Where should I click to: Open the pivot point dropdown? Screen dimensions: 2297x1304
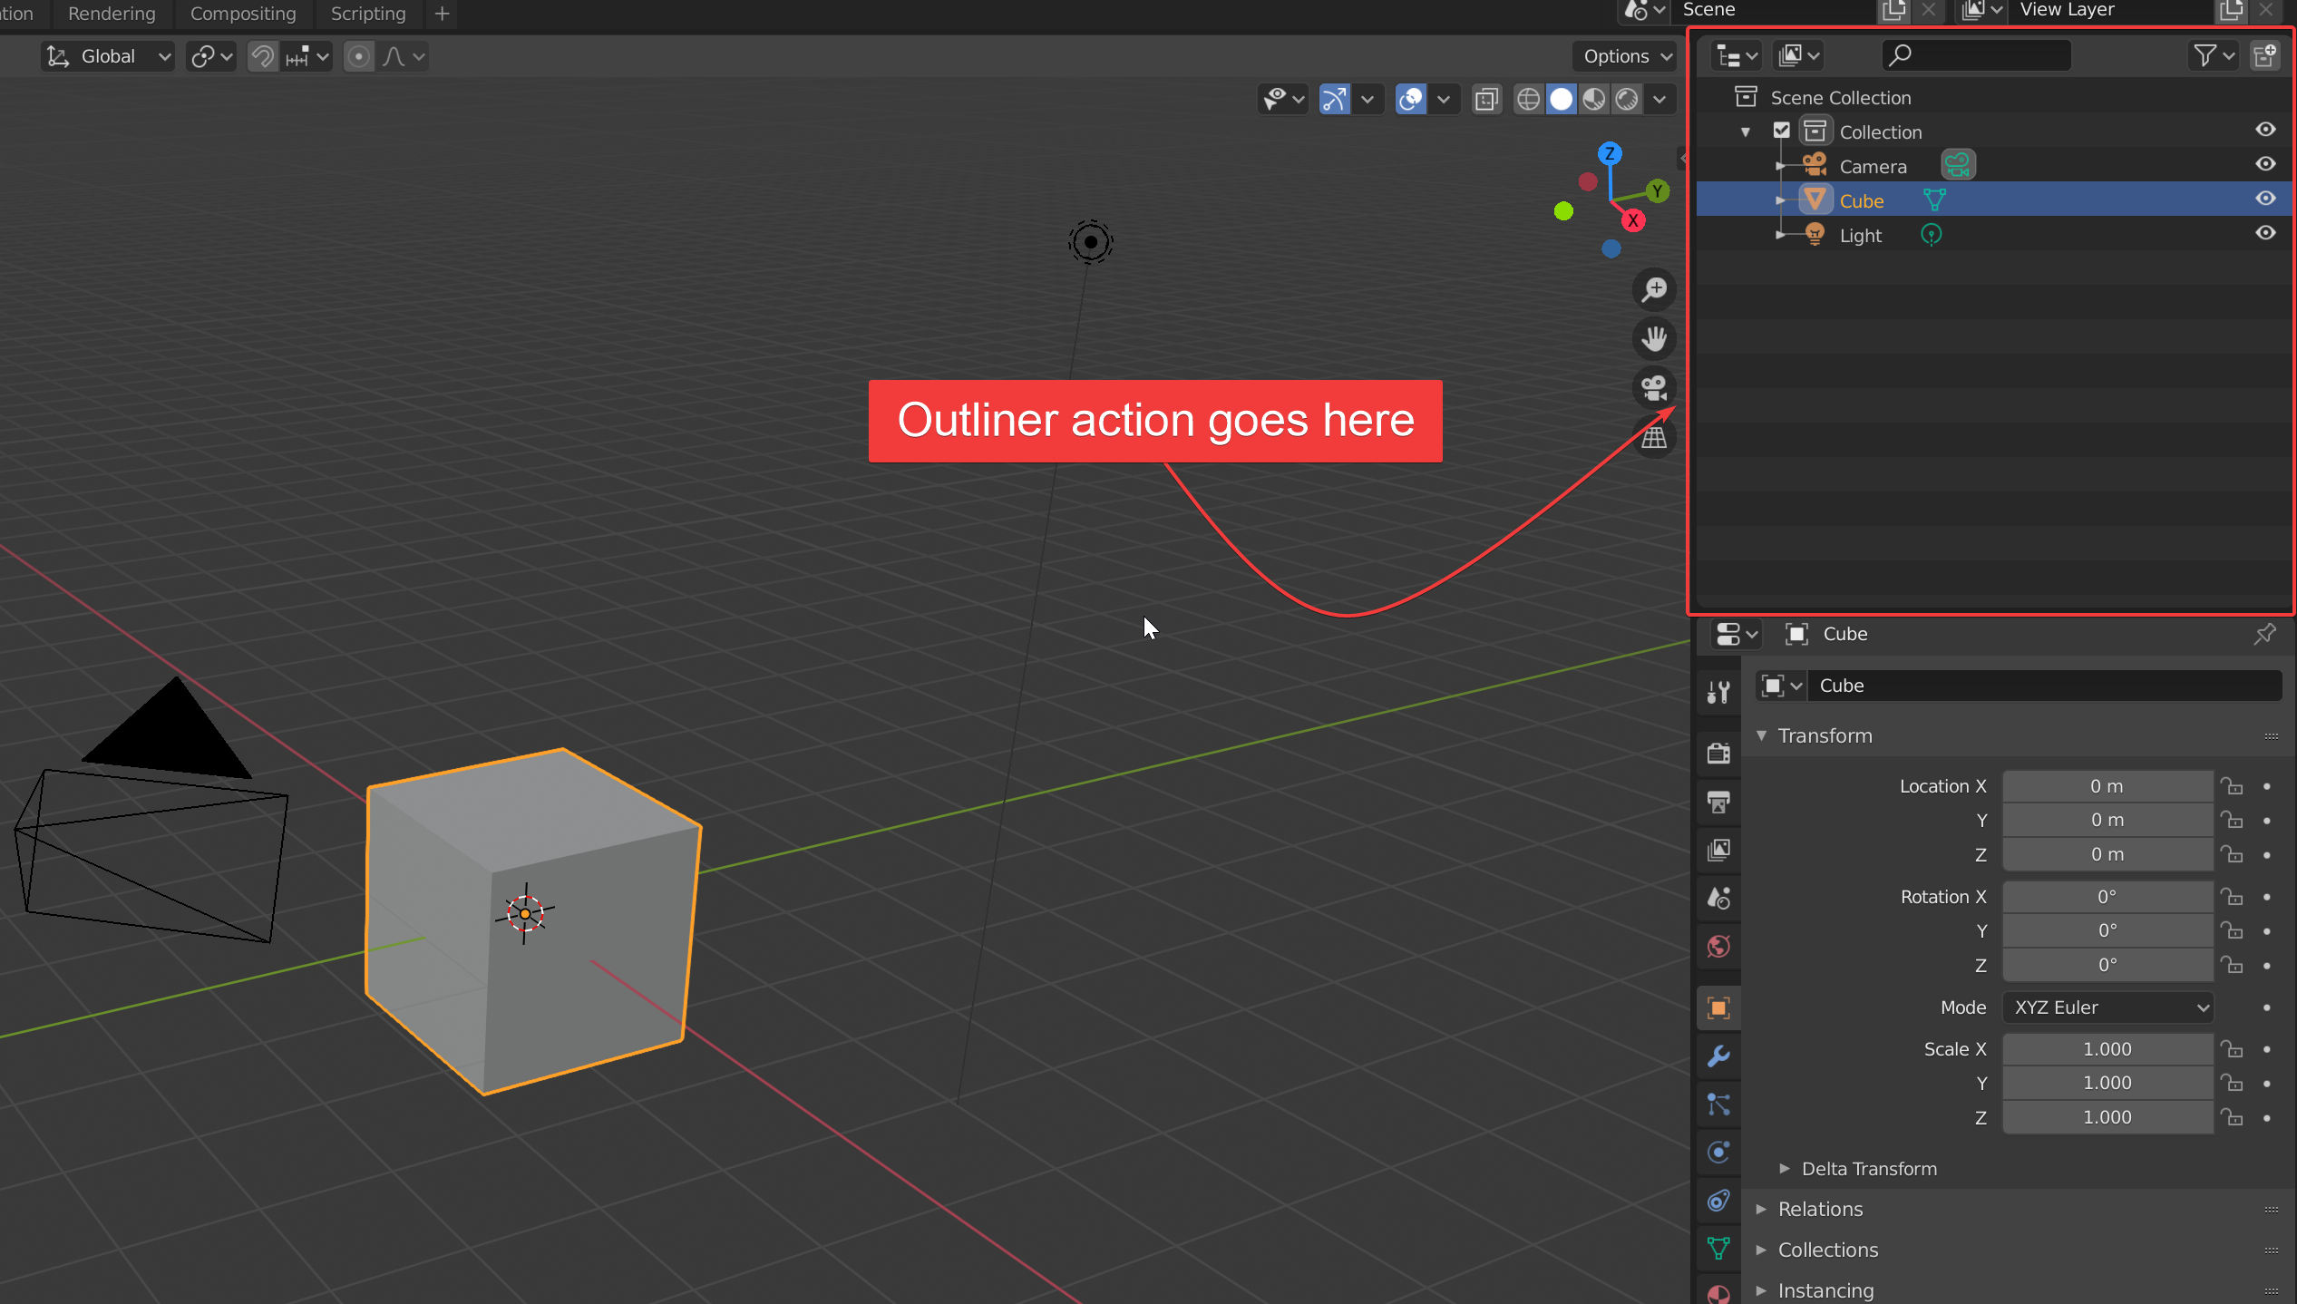pos(211,56)
